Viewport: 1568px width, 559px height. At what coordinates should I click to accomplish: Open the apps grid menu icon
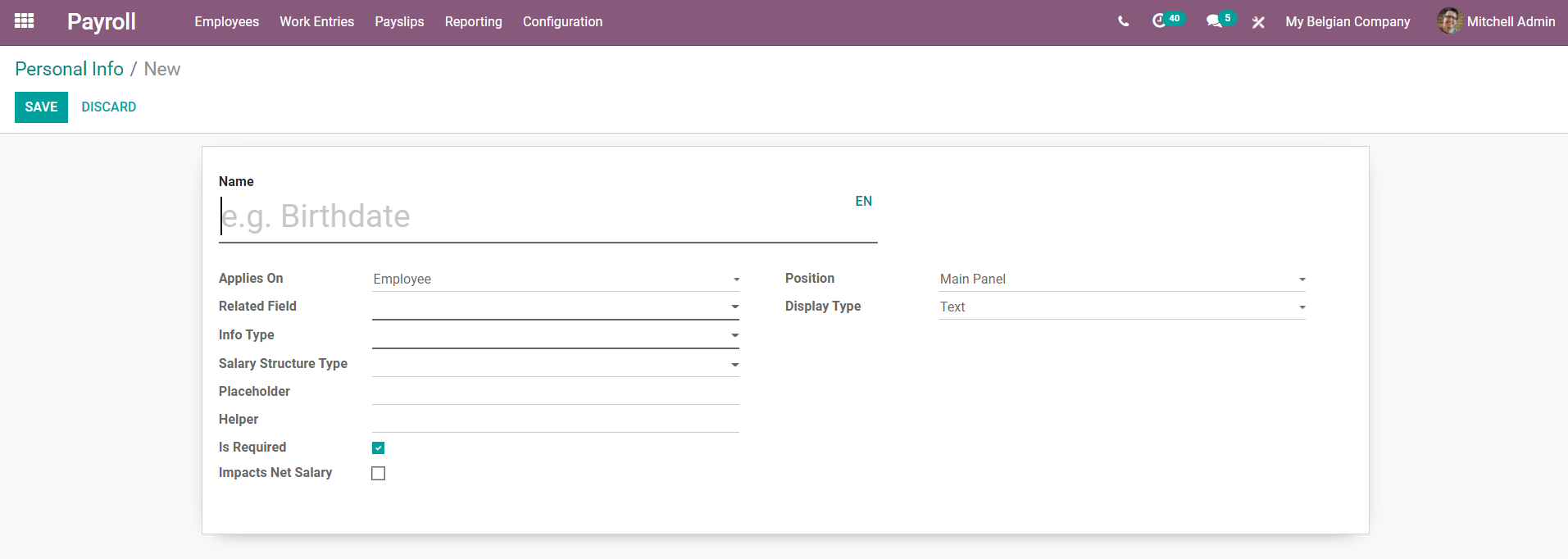25,21
